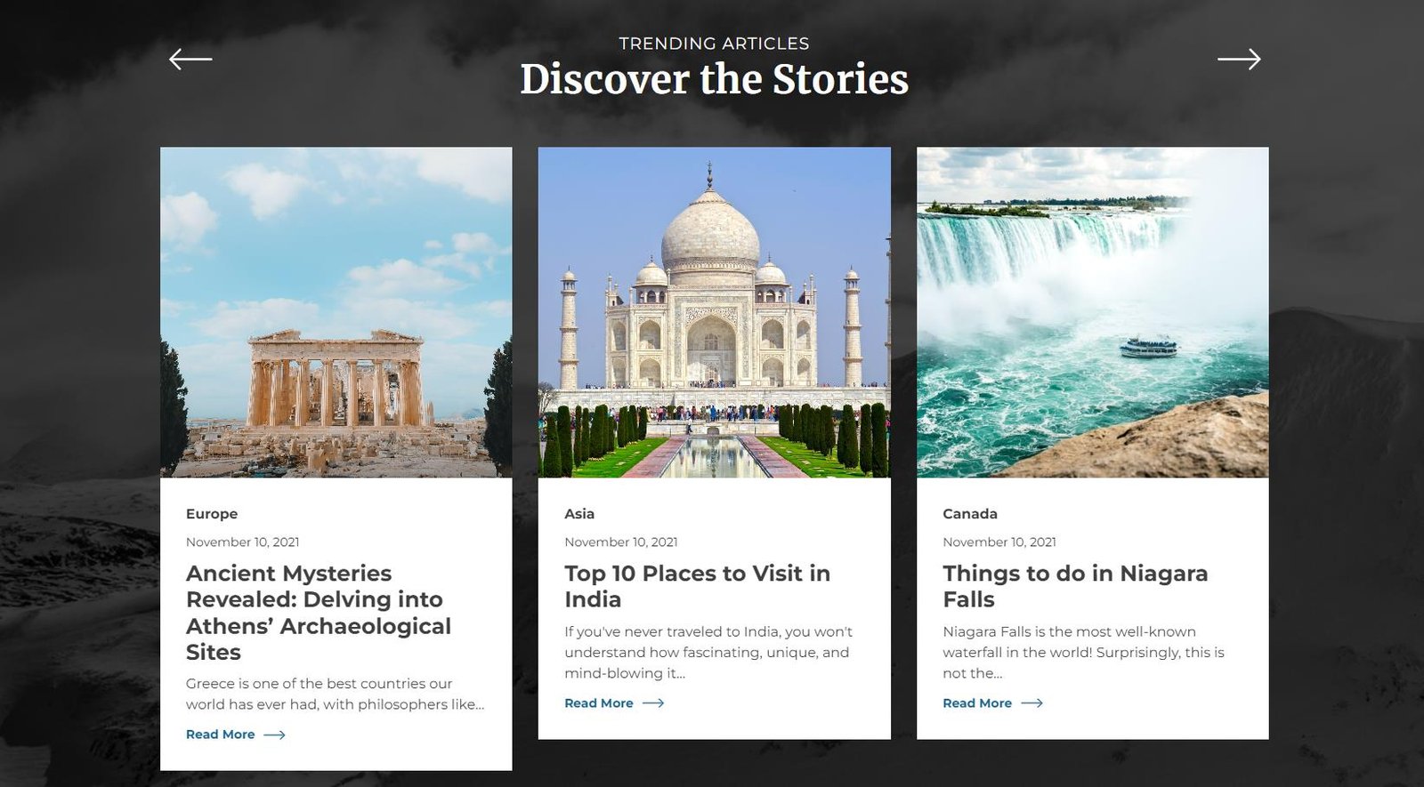1424x787 pixels.
Task: Click arrow icon beside Niagara Read More
Action: pos(1032,703)
